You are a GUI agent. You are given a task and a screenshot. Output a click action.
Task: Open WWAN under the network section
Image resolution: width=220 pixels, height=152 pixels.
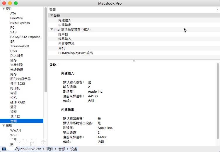pos(16,130)
